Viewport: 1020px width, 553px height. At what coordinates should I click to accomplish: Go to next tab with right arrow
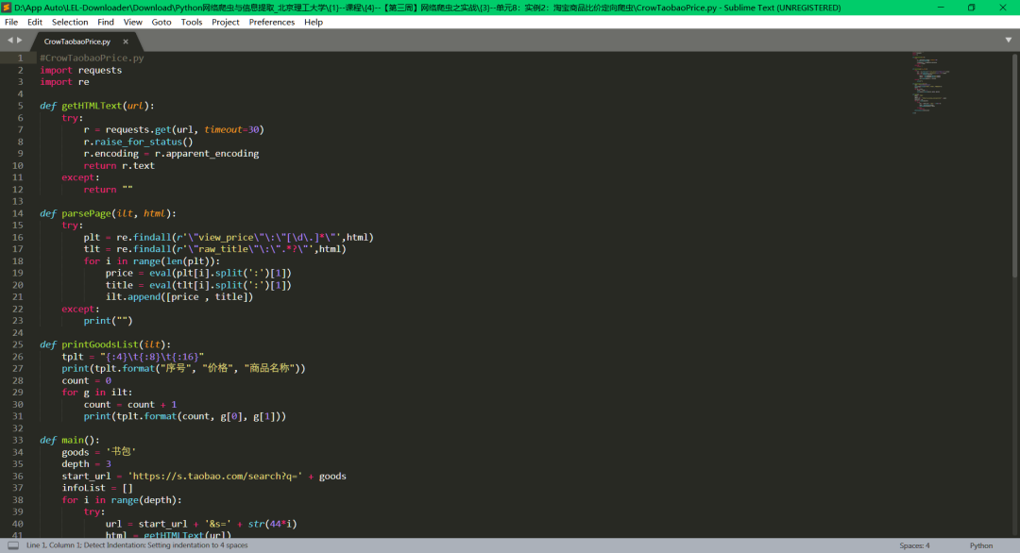[x=20, y=41]
